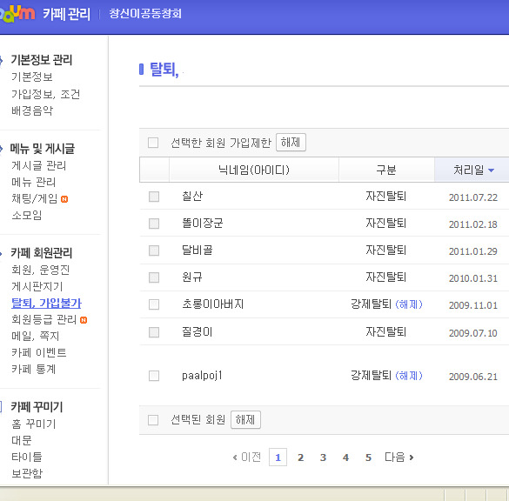Open 기본정보 in the sidebar
Image resolution: width=509 pixels, height=501 pixels.
(32, 77)
